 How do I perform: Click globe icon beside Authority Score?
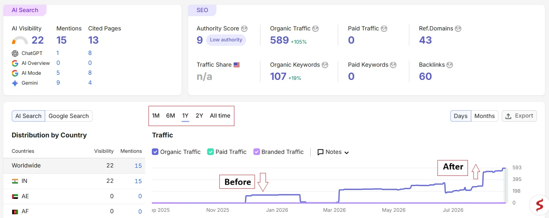pos(244,29)
